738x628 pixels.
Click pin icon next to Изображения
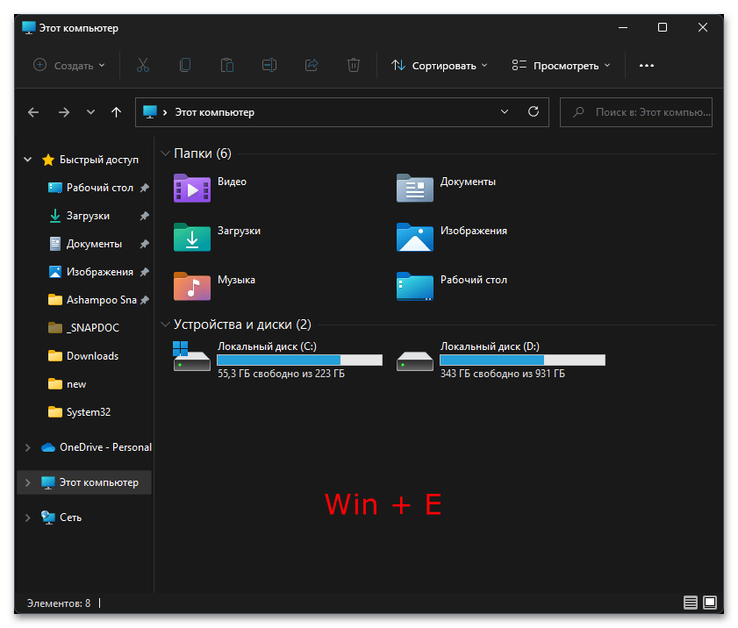click(145, 272)
